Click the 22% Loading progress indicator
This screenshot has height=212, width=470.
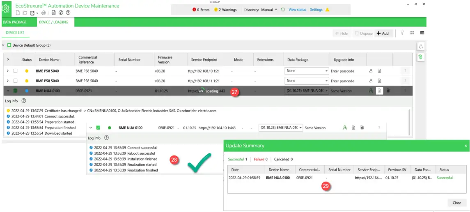(x=209, y=91)
